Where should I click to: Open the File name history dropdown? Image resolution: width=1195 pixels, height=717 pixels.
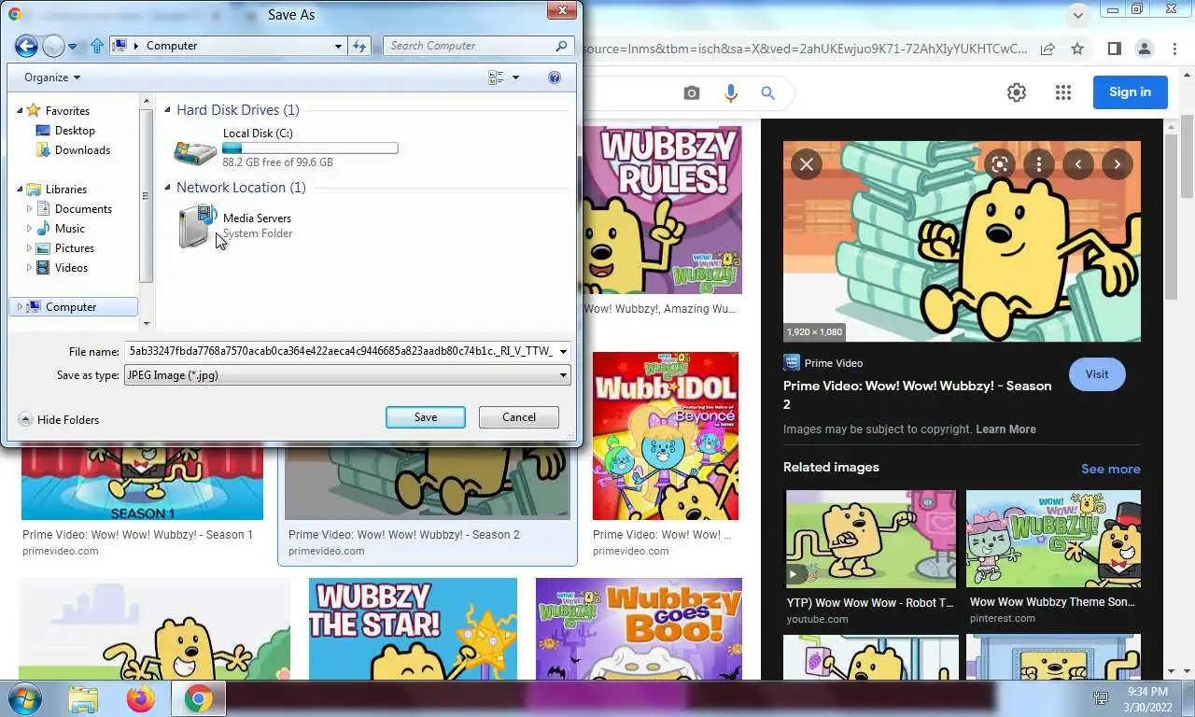(x=563, y=352)
